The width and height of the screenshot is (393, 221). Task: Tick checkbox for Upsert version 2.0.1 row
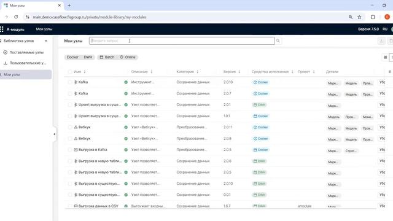click(x=70, y=105)
